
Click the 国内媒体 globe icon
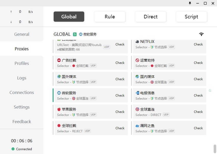(x=137, y=77)
